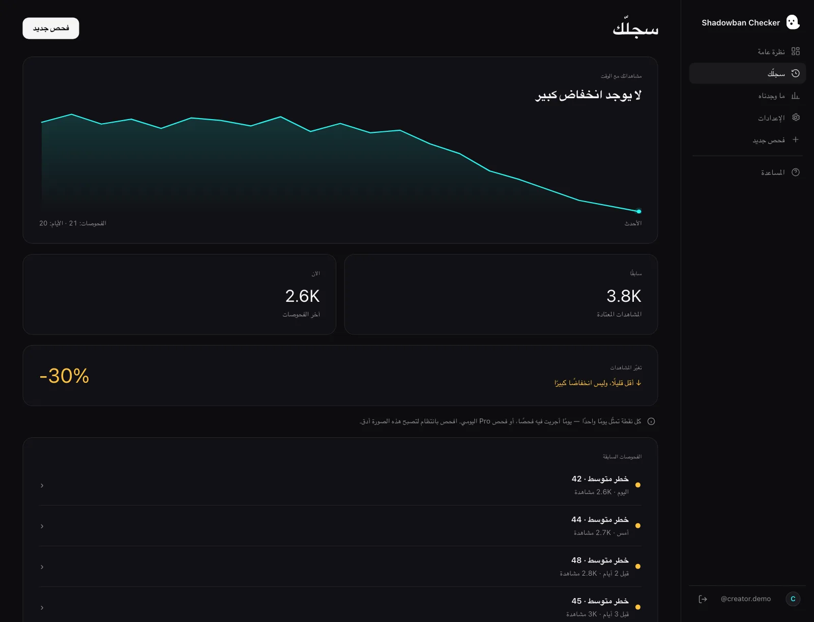Click the سجلّك page heading
Viewport: 814px width, 622px height.
(635, 27)
